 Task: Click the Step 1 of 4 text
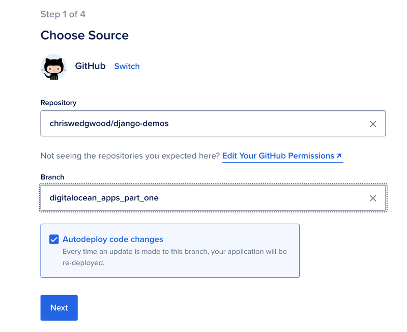[63, 14]
